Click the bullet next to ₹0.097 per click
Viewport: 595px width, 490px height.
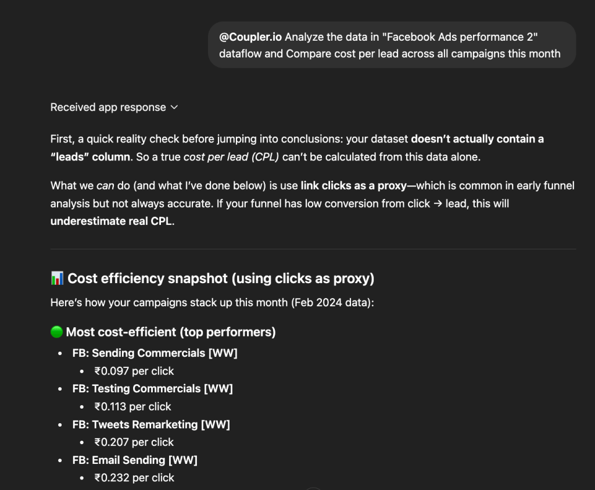82,371
